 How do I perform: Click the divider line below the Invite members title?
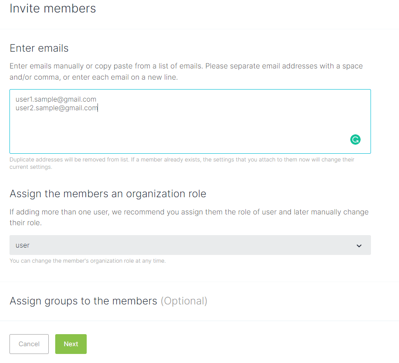pyautogui.click(x=199, y=29)
